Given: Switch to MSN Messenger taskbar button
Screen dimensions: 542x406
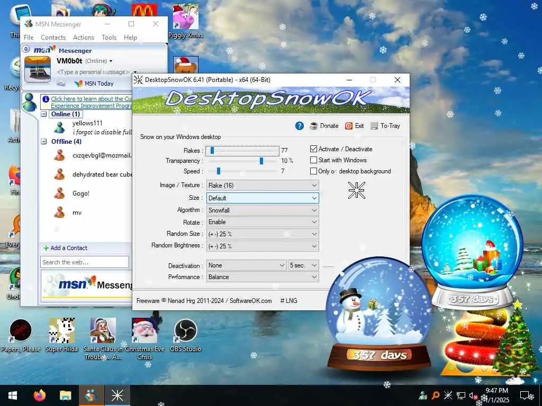Looking at the screenshot, I should [x=91, y=395].
